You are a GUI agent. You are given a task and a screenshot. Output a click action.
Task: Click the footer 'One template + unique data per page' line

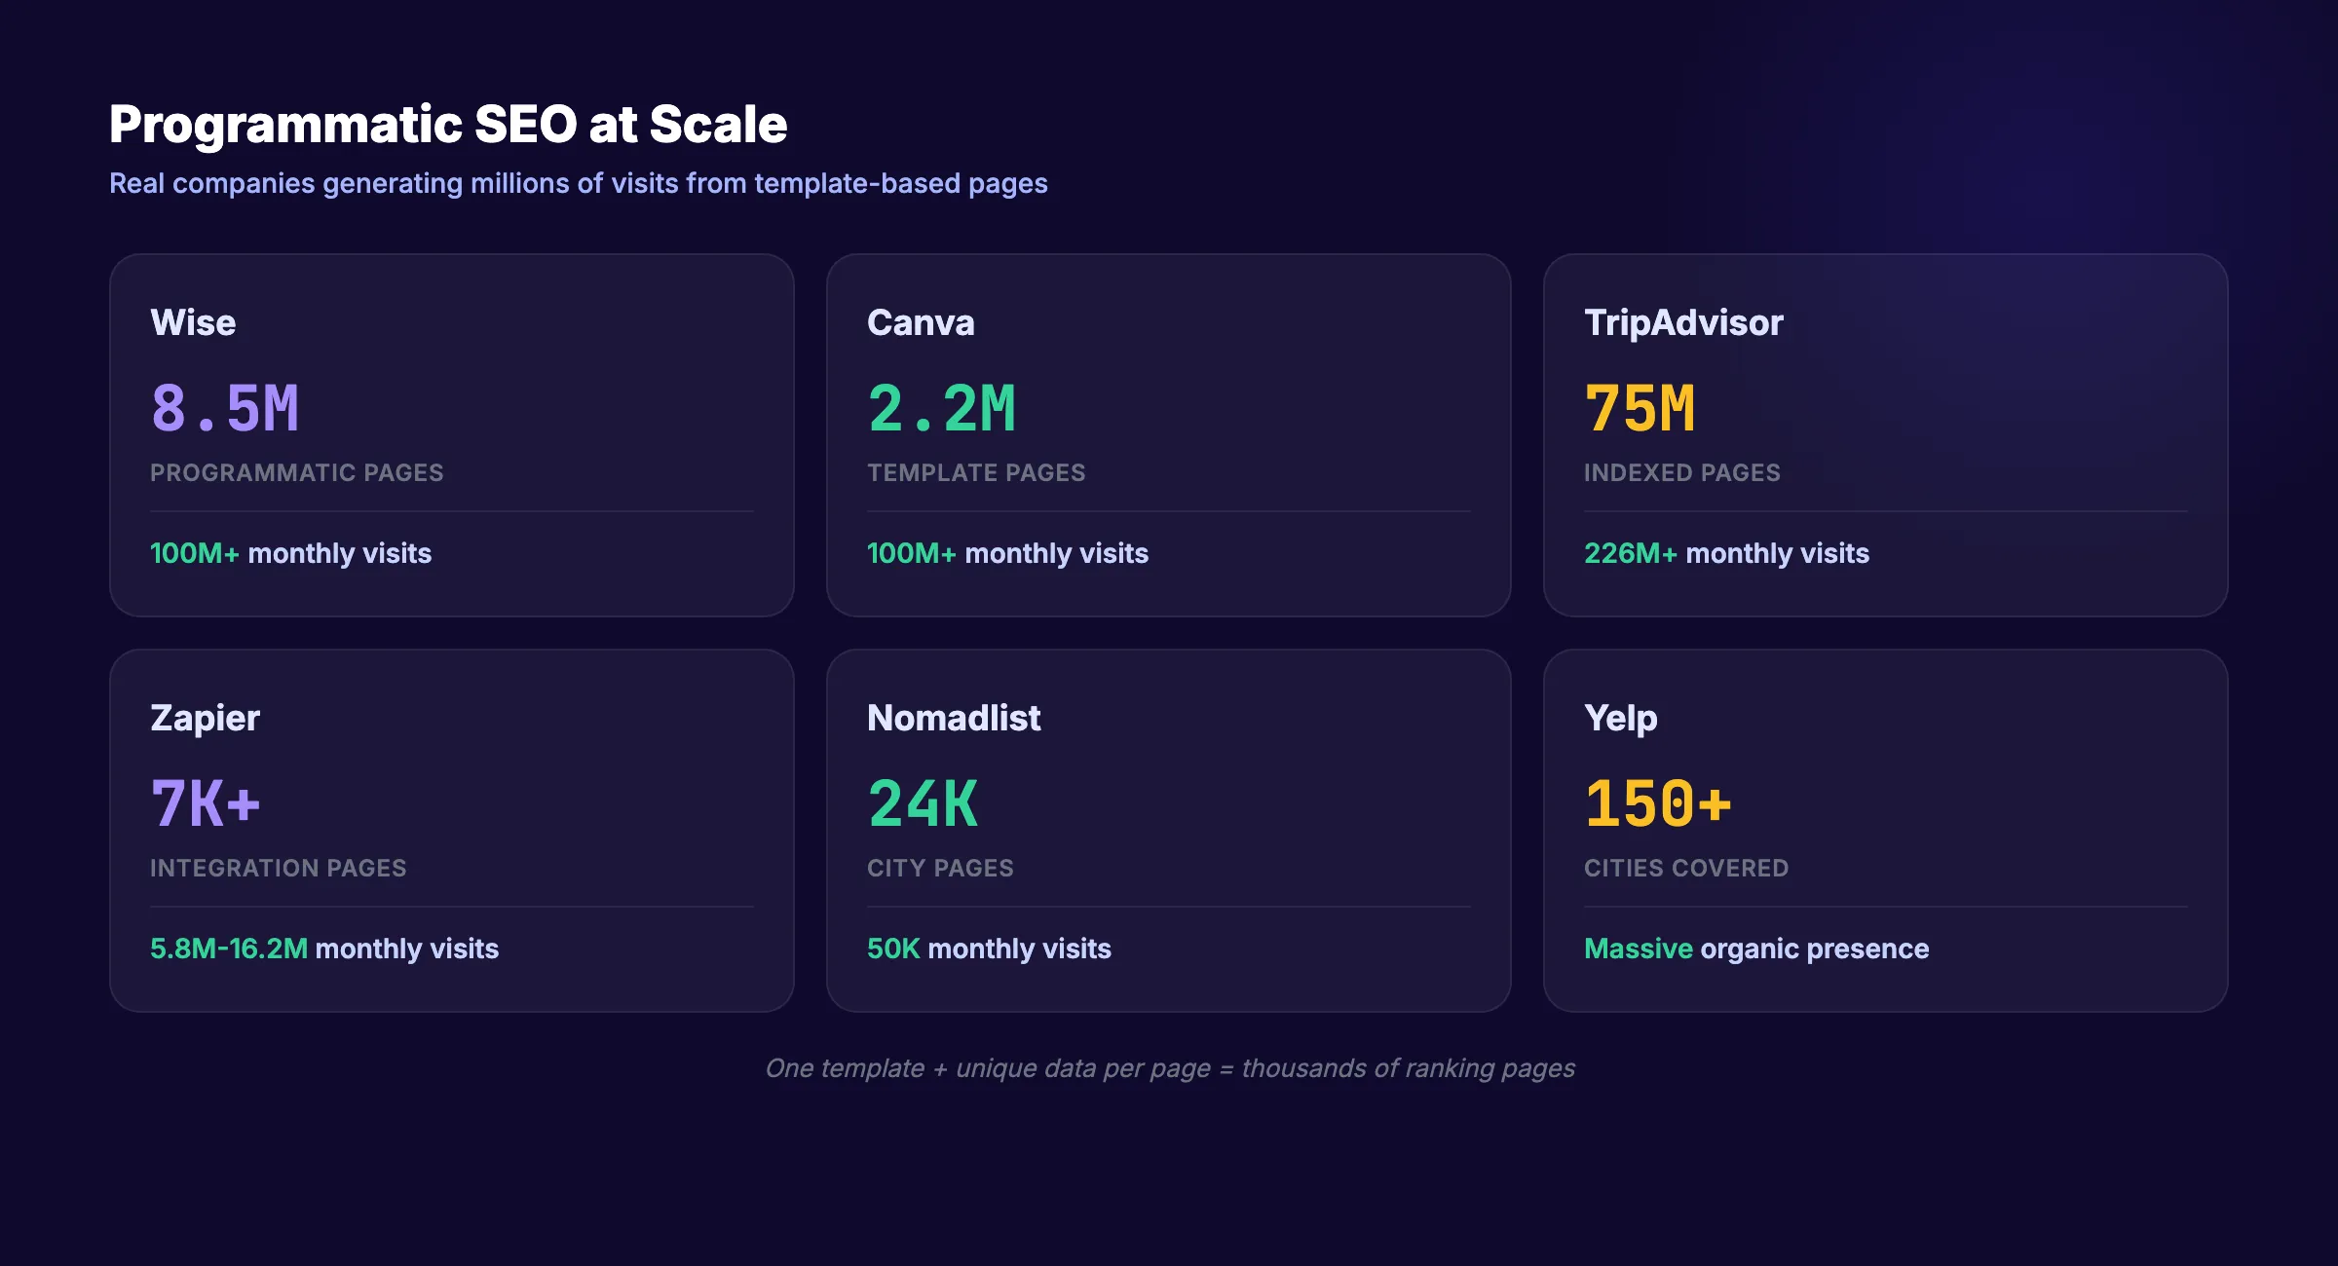coord(1170,1068)
